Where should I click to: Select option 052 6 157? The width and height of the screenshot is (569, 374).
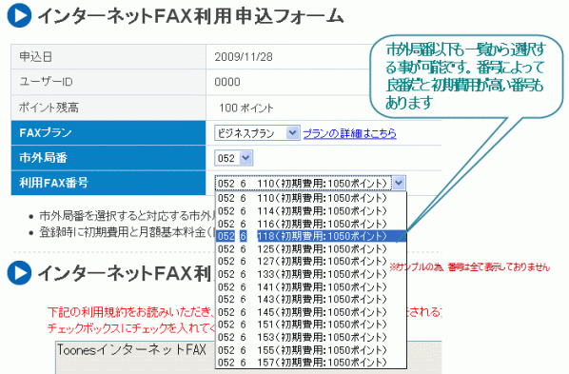[x=311, y=363]
